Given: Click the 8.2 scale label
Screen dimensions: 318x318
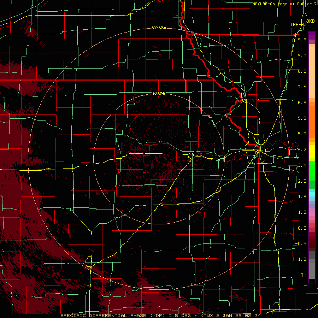Looking at the screenshot, I should coord(302,71).
